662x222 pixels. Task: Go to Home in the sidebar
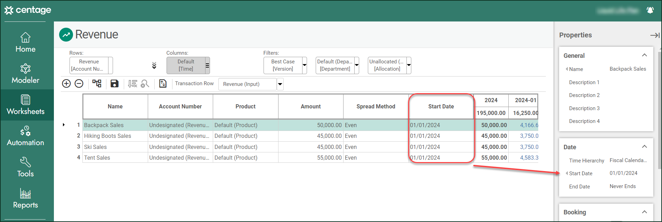pyautogui.click(x=25, y=42)
